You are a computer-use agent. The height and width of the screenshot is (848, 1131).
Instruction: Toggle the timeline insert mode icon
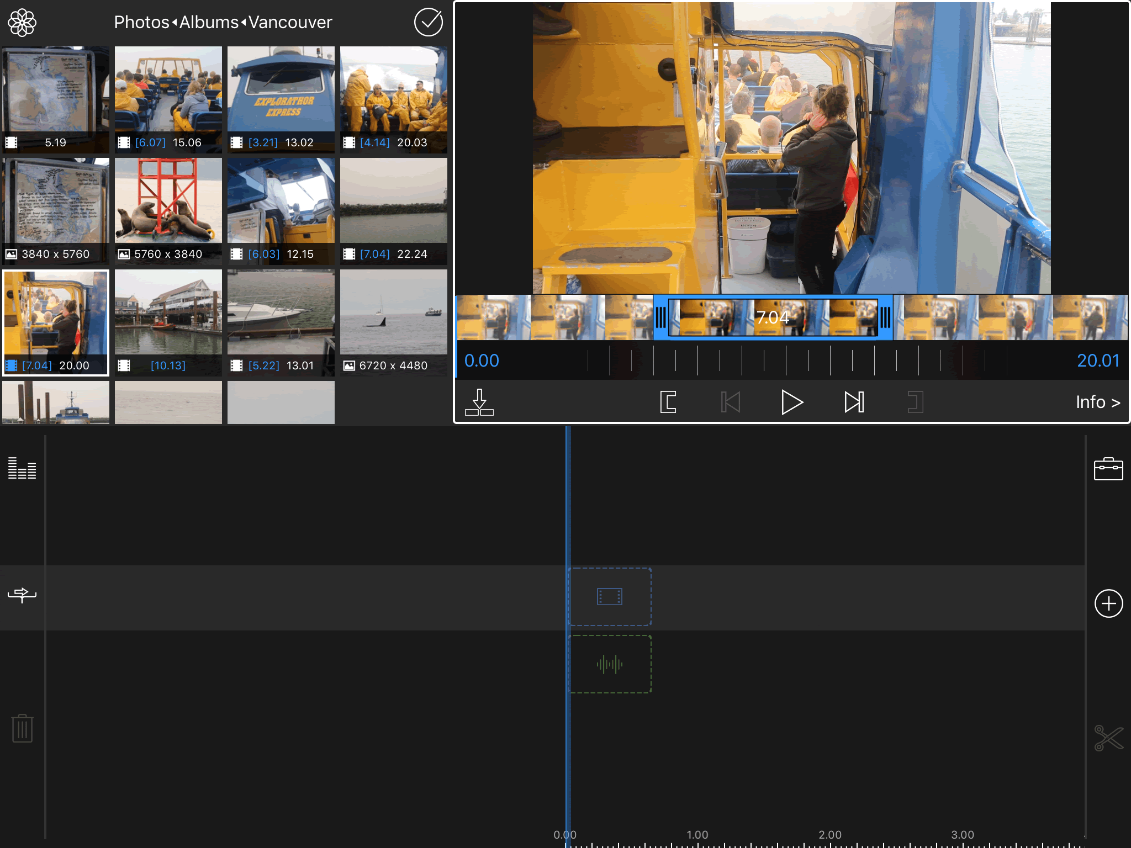pos(22,595)
